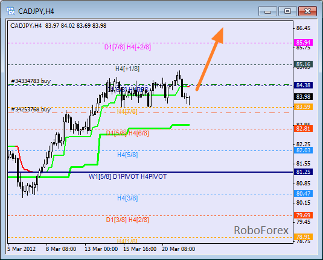Close the CADJPY,H4 chart window

click(x=307, y=11)
